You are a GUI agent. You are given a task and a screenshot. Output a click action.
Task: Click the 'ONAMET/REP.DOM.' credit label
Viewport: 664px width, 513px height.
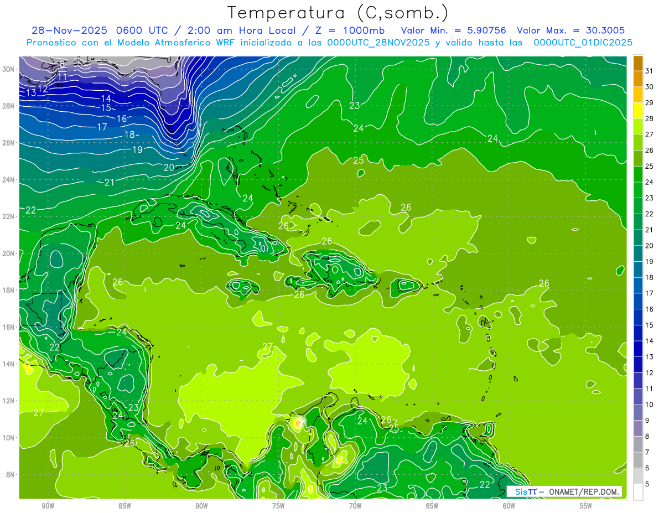(x=585, y=491)
